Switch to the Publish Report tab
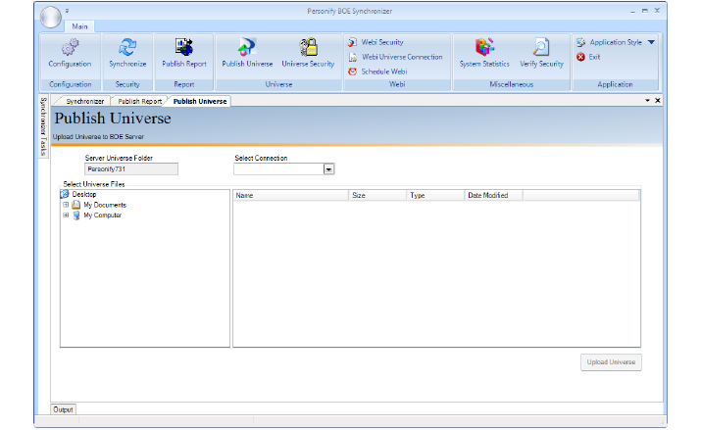Viewport: 701px width, 430px height. (x=140, y=101)
